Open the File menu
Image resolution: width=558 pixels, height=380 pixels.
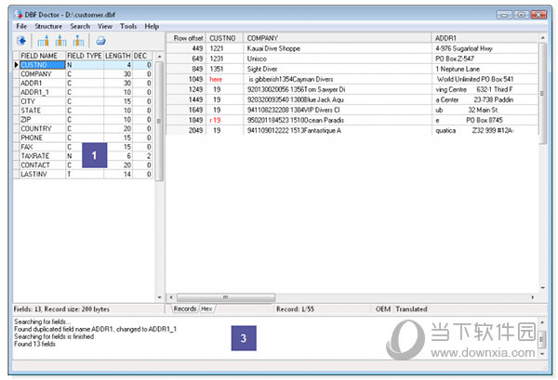pyautogui.click(x=21, y=26)
